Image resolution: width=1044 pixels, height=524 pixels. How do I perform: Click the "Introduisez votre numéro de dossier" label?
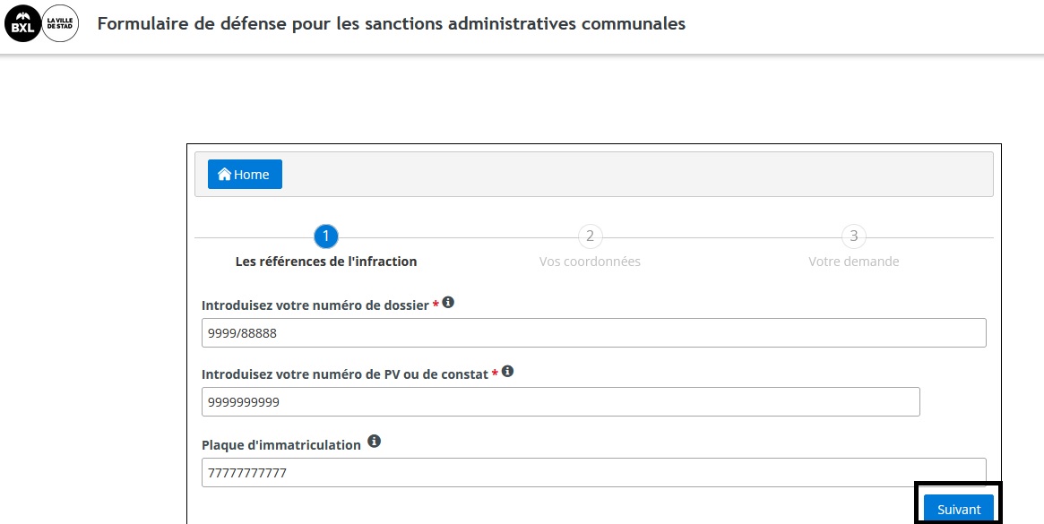pyautogui.click(x=315, y=305)
